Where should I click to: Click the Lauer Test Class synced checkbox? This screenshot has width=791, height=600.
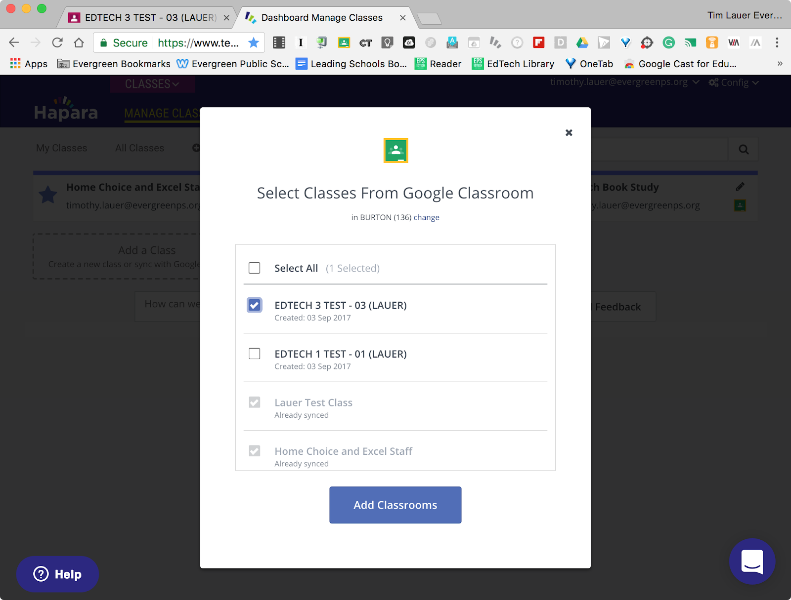tap(255, 402)
